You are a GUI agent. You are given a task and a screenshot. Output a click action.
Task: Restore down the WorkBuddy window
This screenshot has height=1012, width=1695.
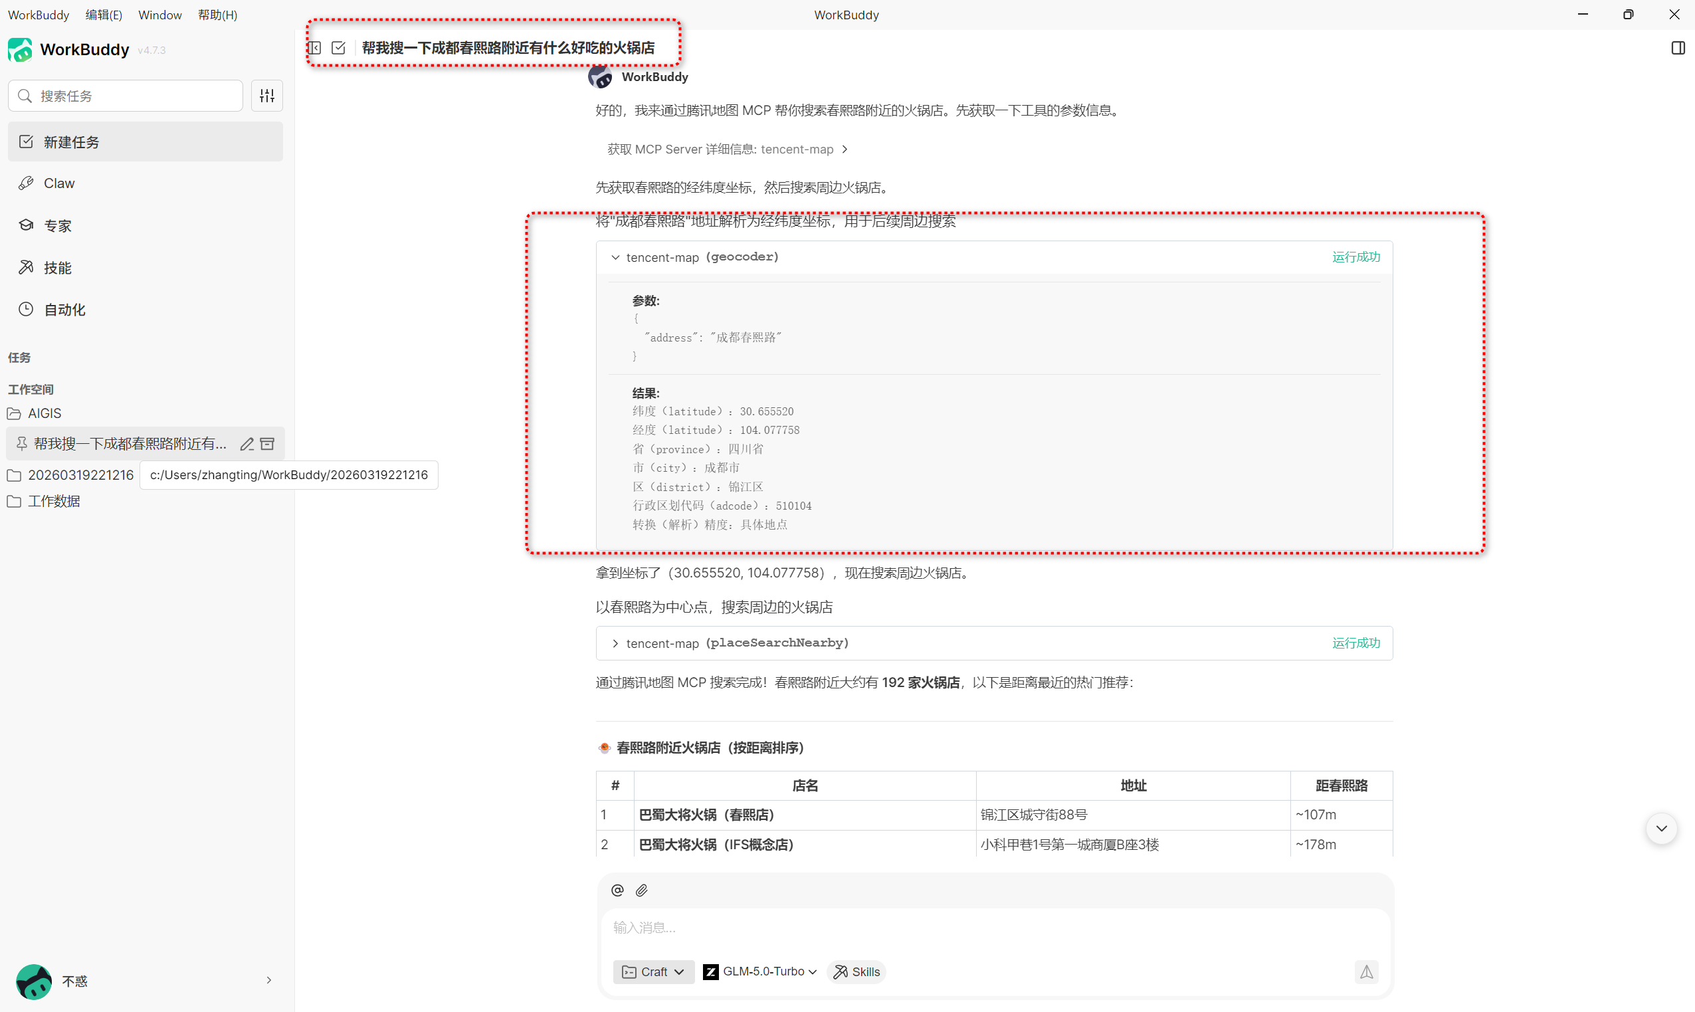pyautogui.click(x=1628, y=15)
